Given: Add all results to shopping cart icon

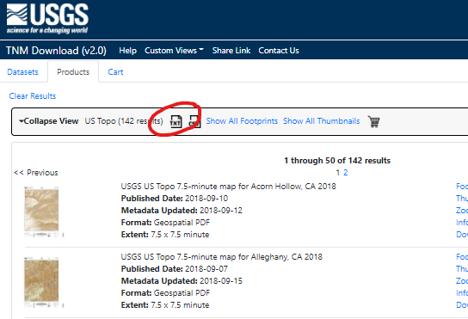Looking at the screenshot, I should point(373,121).
